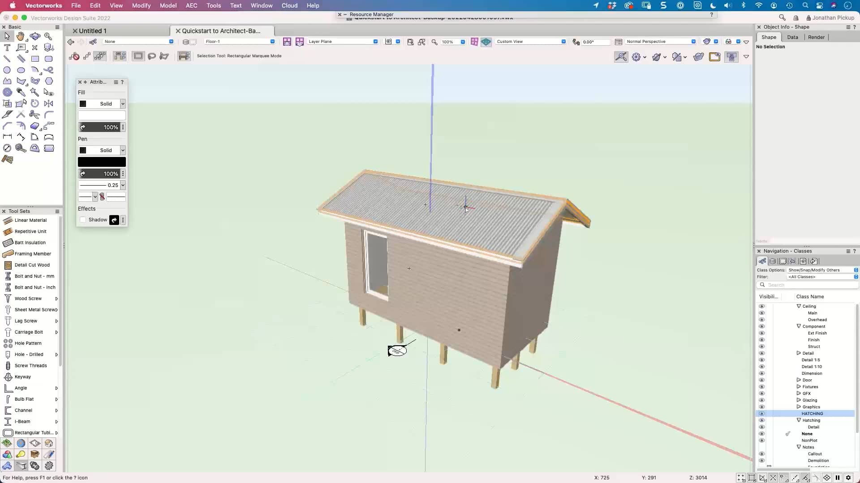Activate the Text tool
This screenshot has height=483, width=860.
(7, 48)
